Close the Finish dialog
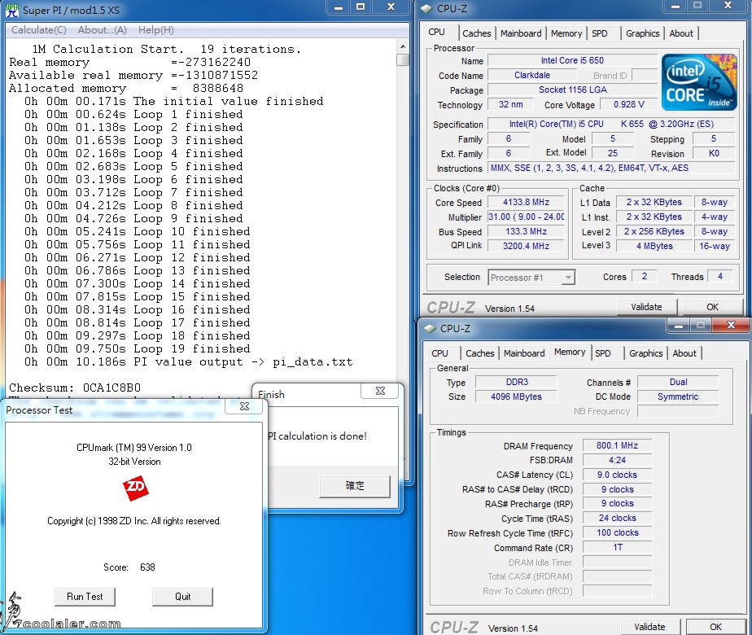 point(380,391)
